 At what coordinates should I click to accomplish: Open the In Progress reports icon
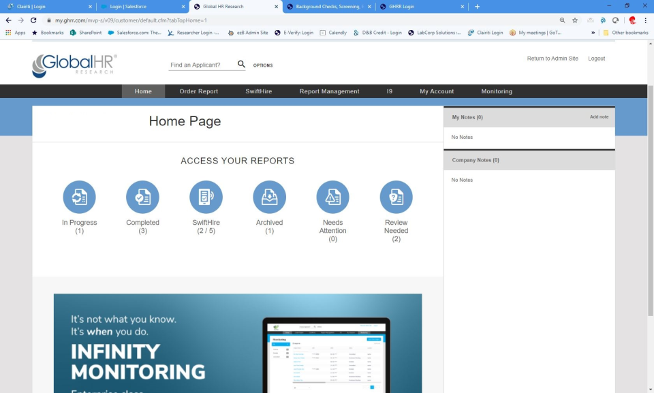pos(80,196)
